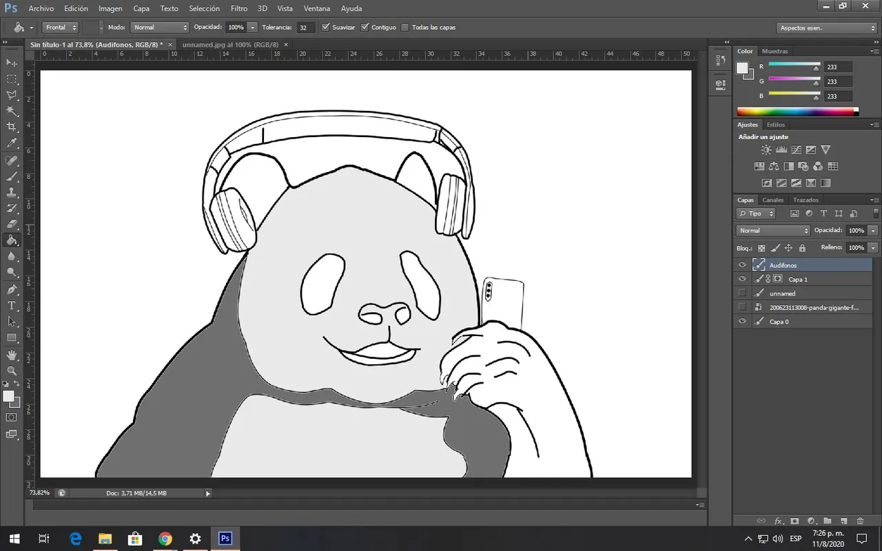The height and width of the screenshot is (551, 882).
Task: Select the Brush tool
Action: click(x=12, y=176)
